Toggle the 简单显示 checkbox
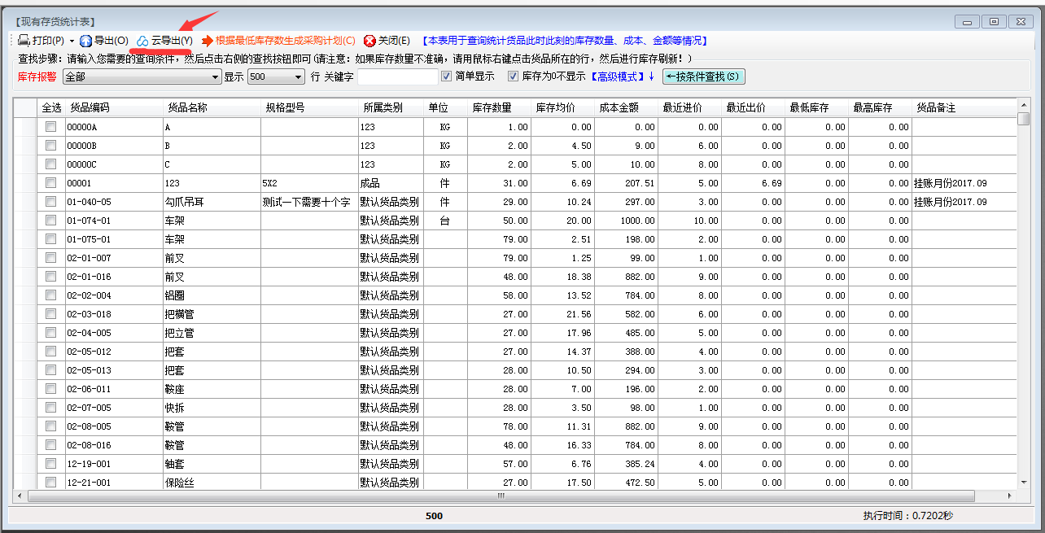 pyautogui.click(x=446, y=76)
